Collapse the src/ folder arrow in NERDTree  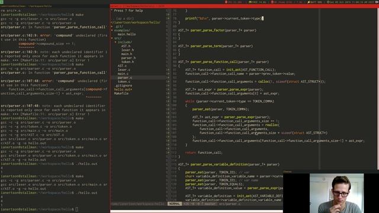[x=112, y=38]
